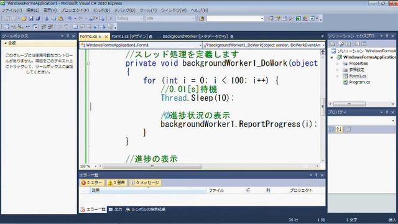The height and width of the screenshot is (224, 398).
Task: Expand the Properties folder node
Action: [338, 63]
